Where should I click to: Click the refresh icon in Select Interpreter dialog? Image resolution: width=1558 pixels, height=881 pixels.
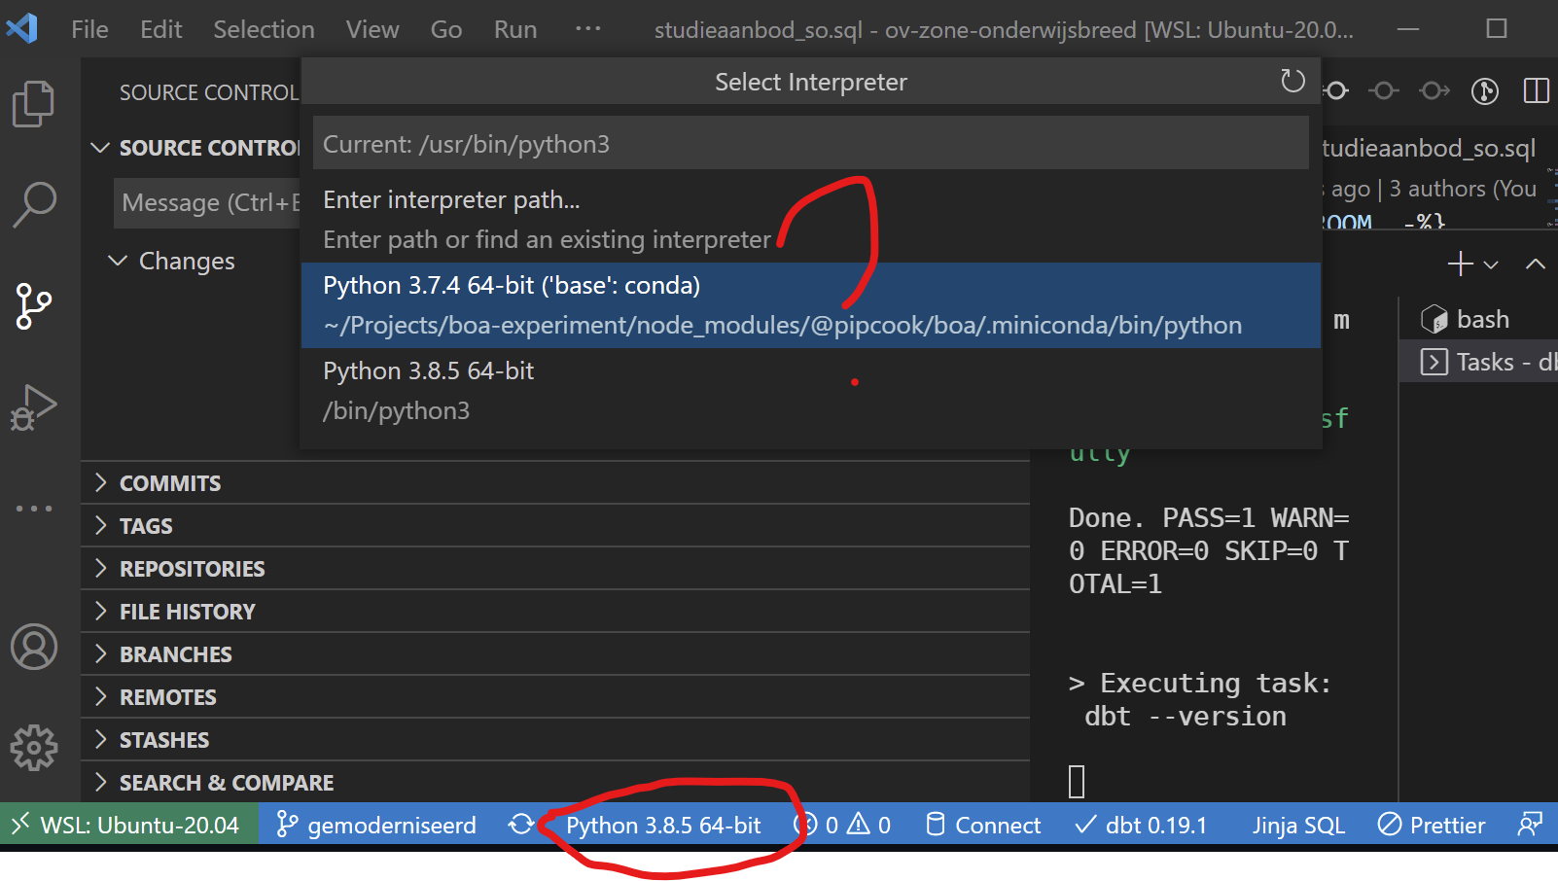[x=1293, y=82]
